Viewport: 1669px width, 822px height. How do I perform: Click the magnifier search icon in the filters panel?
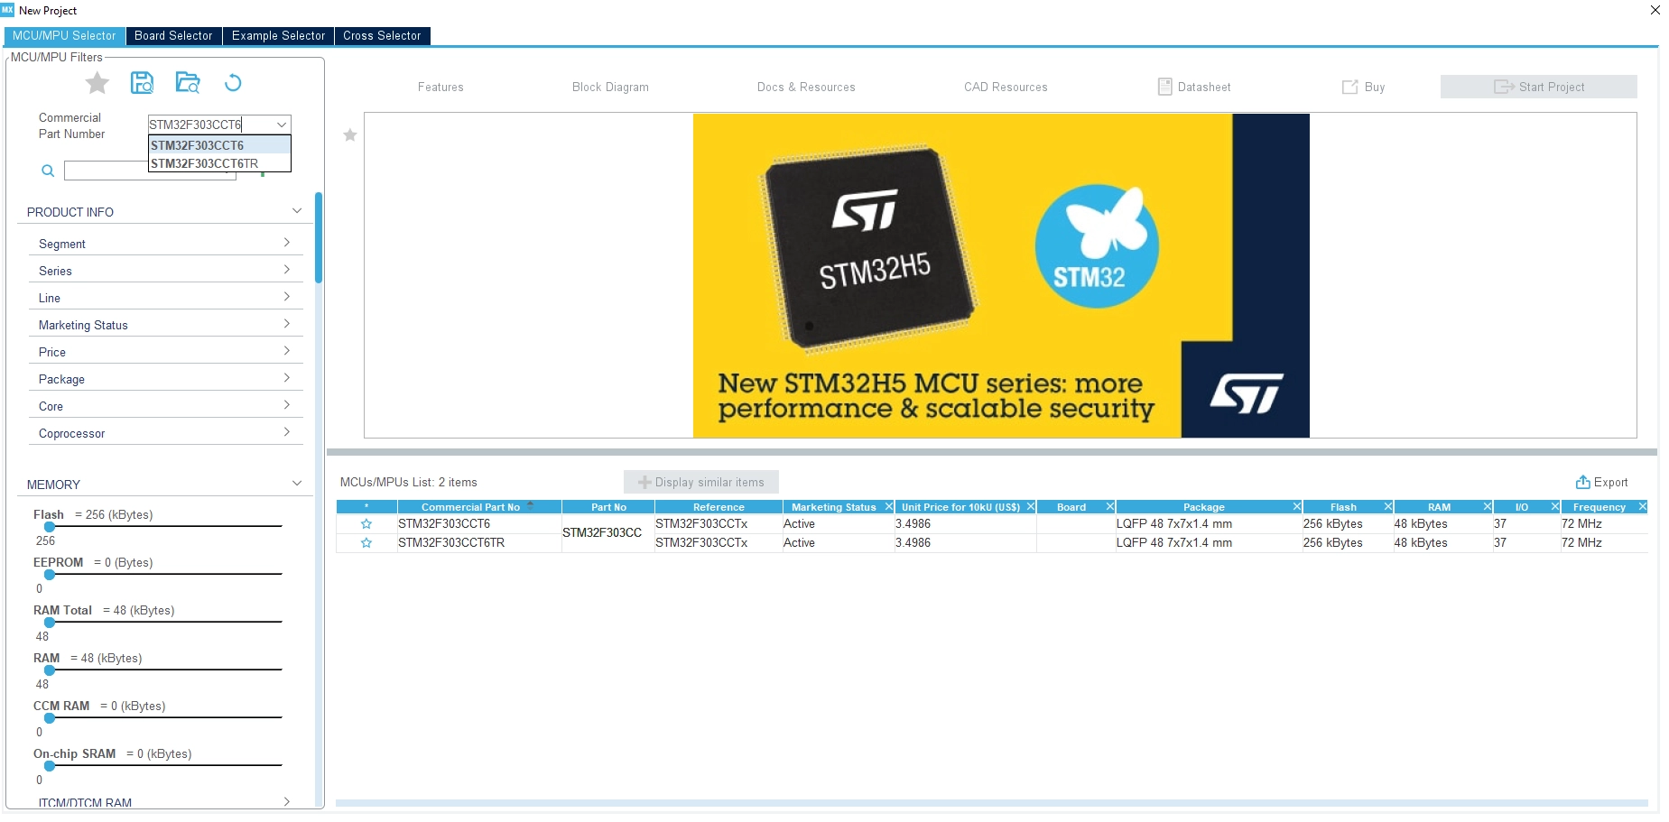48,171
